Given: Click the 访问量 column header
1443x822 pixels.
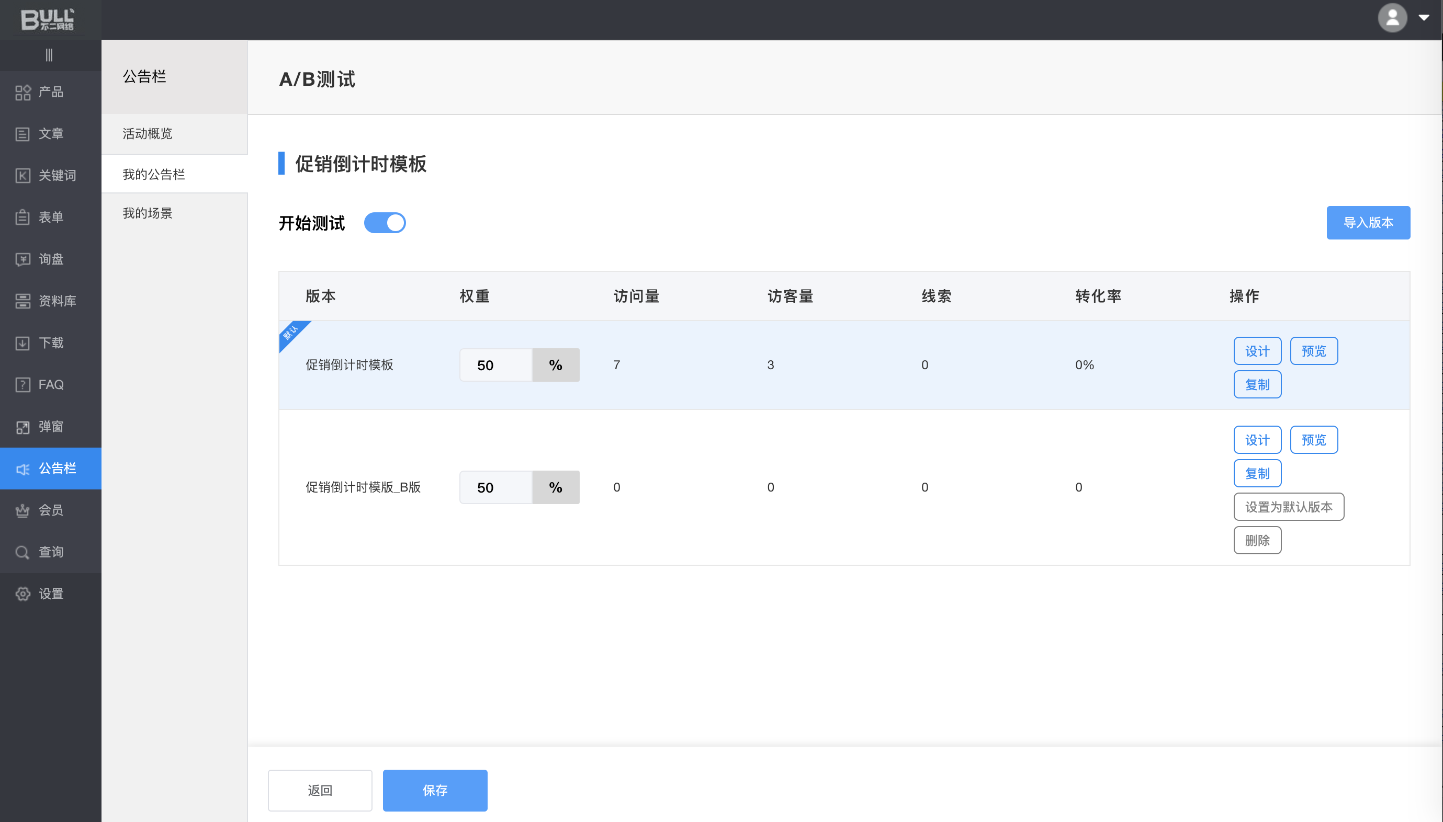Looking at the screenshot, I should point(637,296).
